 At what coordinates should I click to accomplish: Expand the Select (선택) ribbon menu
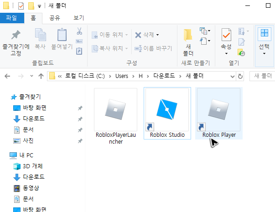tap(264, 46)
